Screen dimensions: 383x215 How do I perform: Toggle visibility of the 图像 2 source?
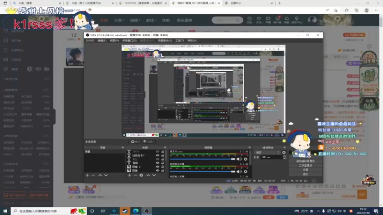coord(158,167)
